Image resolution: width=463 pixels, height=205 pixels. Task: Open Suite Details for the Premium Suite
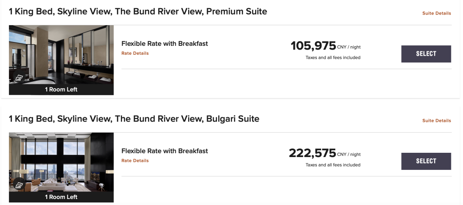(436, 13)
